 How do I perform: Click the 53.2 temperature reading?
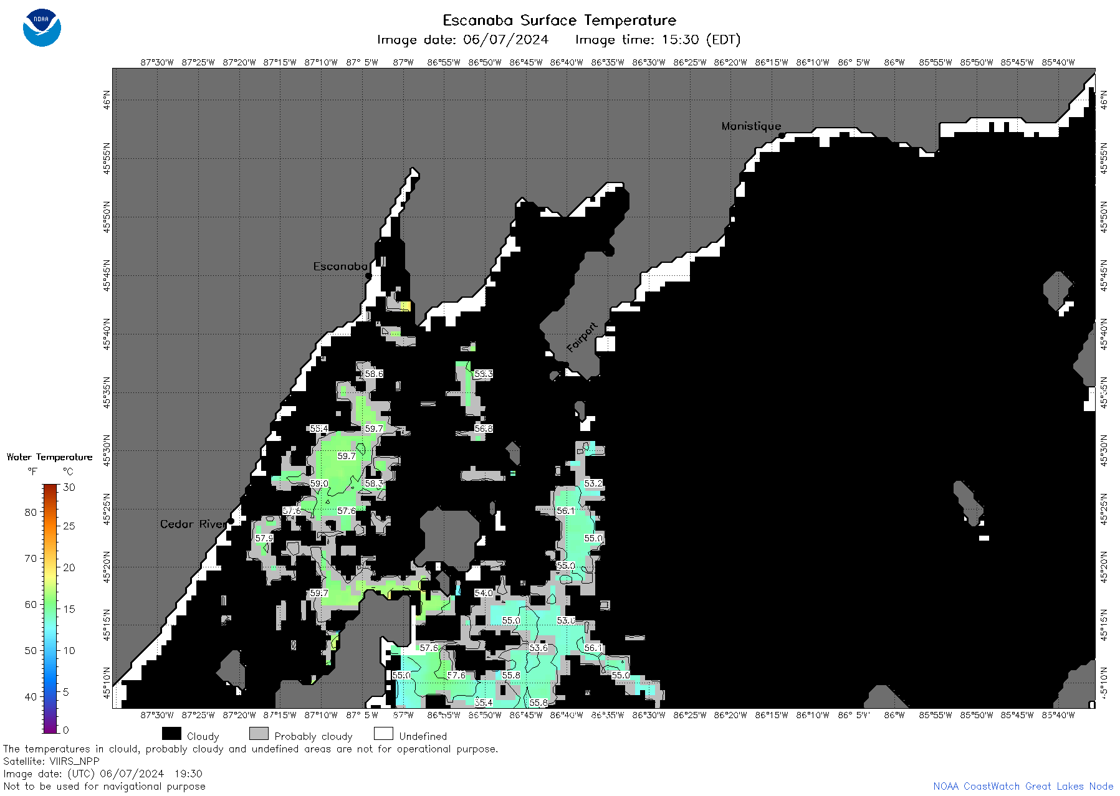tap(593, 483)
